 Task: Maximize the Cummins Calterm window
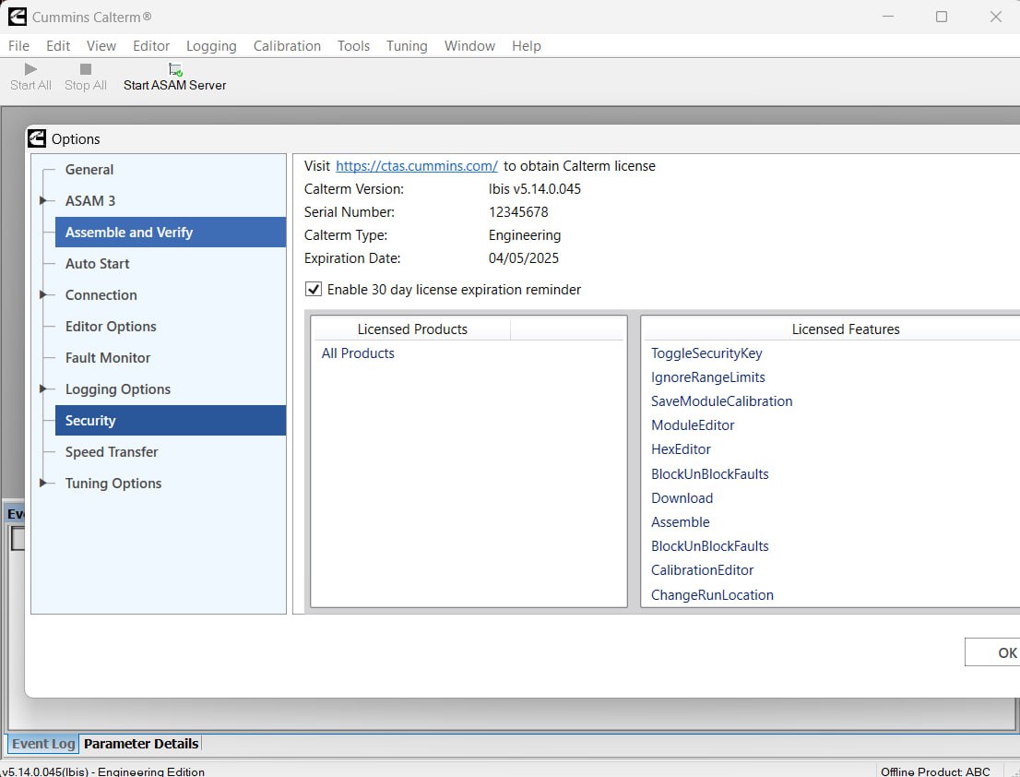(942, 17)
